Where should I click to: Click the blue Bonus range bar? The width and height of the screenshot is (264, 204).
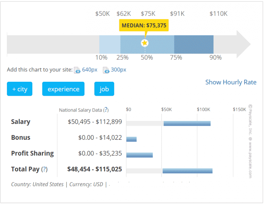click(131, 139)
